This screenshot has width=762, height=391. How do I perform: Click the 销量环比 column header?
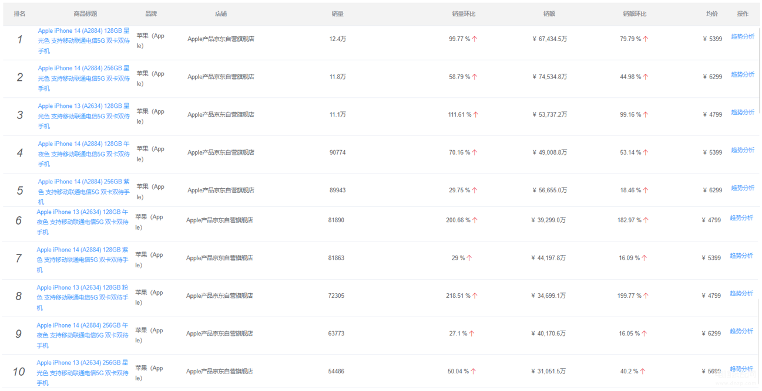[464, 13]
